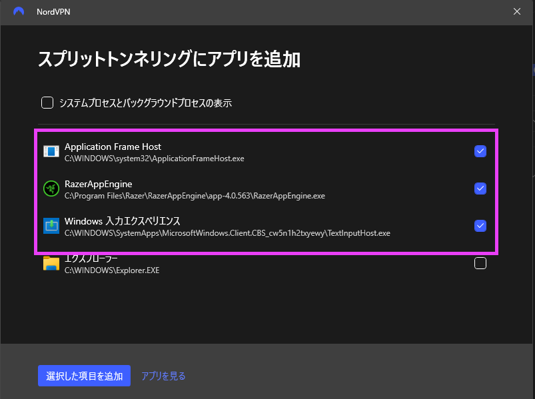The height and width of the screenshot is (399, 535).
Task: Click the NordVPN title text
Action: click(53, 11)
